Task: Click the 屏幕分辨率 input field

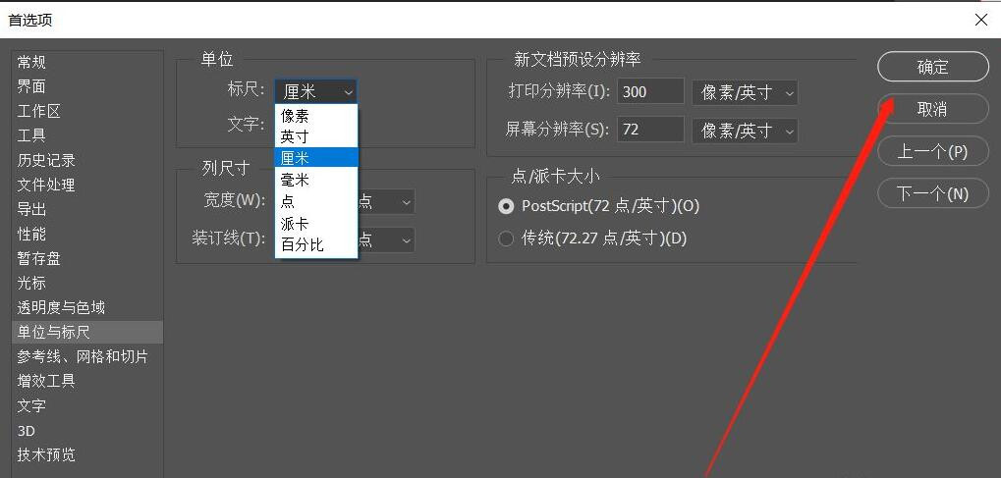Action: coord(650,130)
